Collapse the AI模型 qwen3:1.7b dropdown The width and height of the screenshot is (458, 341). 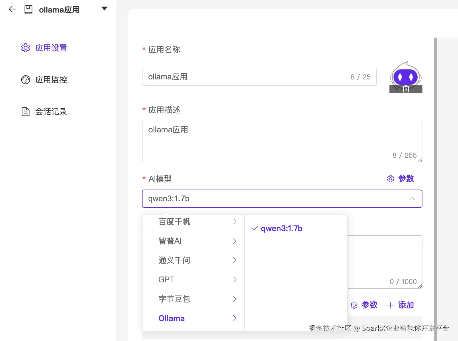pyautogui.click(x=282, y=199)
